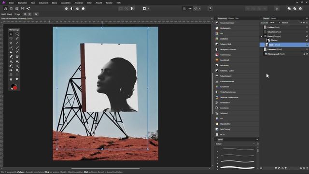Apply auto contrast from toolbar
This screenshot has width=309, height=174.
pyautogui.click(x=72, y=9)
